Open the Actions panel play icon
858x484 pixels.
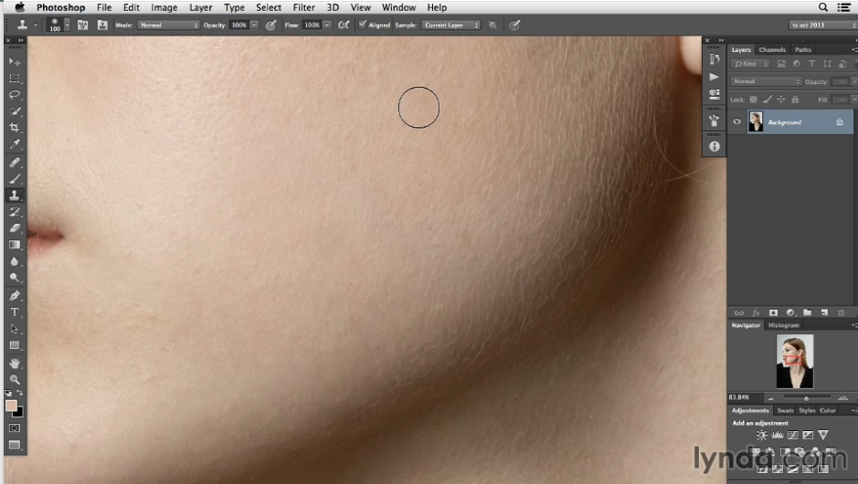pos(715,77)
